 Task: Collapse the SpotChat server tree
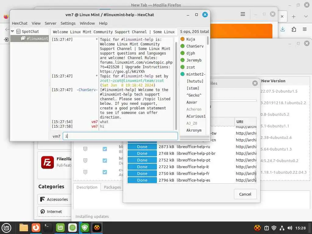click(x=12, y=31)
